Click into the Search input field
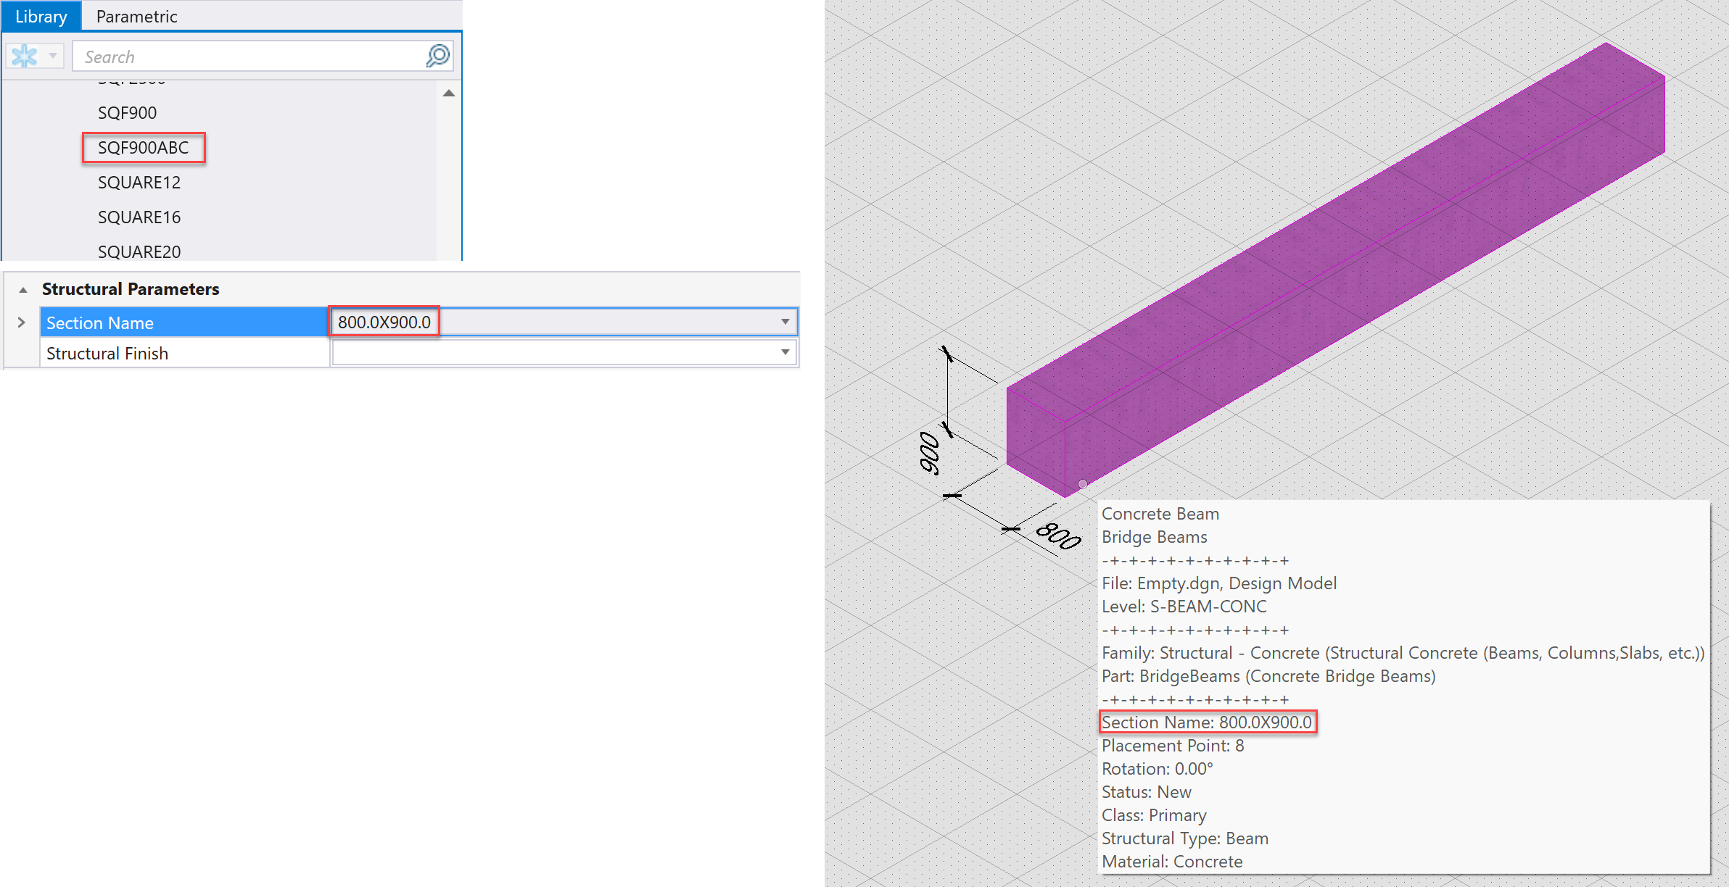1729x887 pixels. [250, 57]
